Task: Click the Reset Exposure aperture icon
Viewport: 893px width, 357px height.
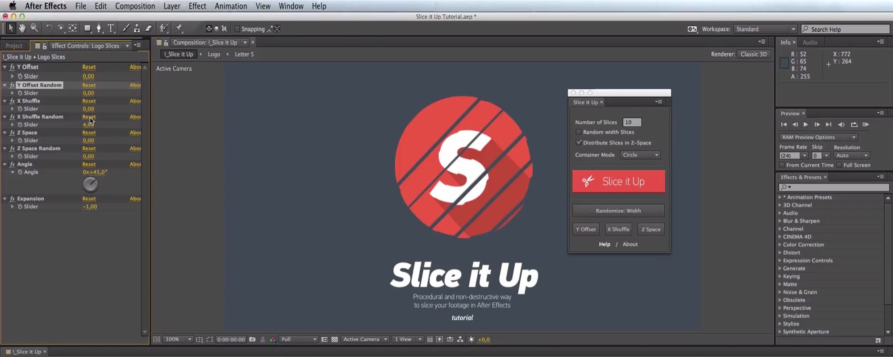Action: point(471,339)
